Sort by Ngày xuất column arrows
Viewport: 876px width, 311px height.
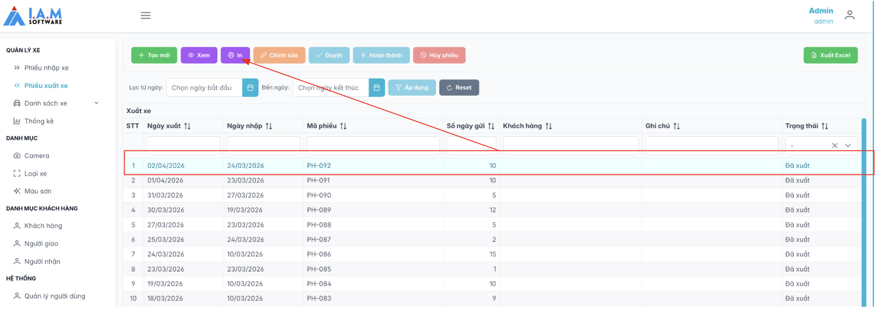187,126
